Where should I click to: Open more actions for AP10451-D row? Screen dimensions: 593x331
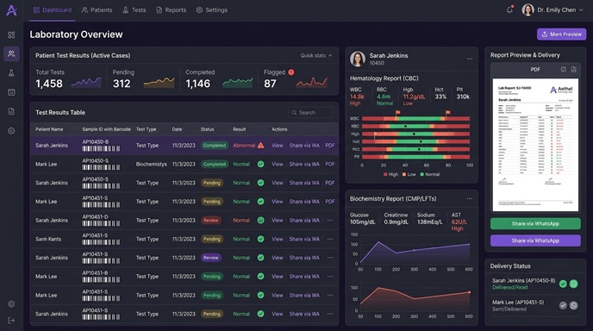[330, 220]
